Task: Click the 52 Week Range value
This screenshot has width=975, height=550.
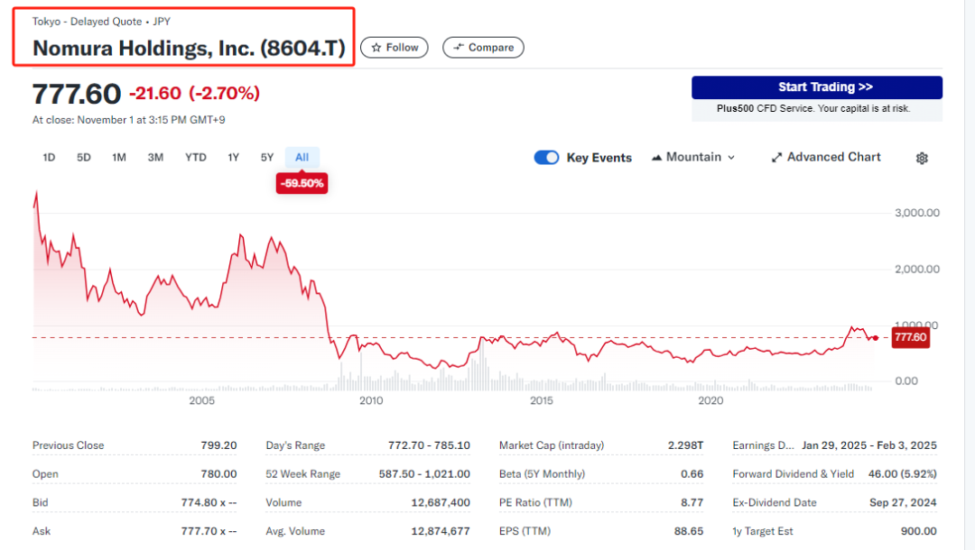Action: (x=424, y=473)
